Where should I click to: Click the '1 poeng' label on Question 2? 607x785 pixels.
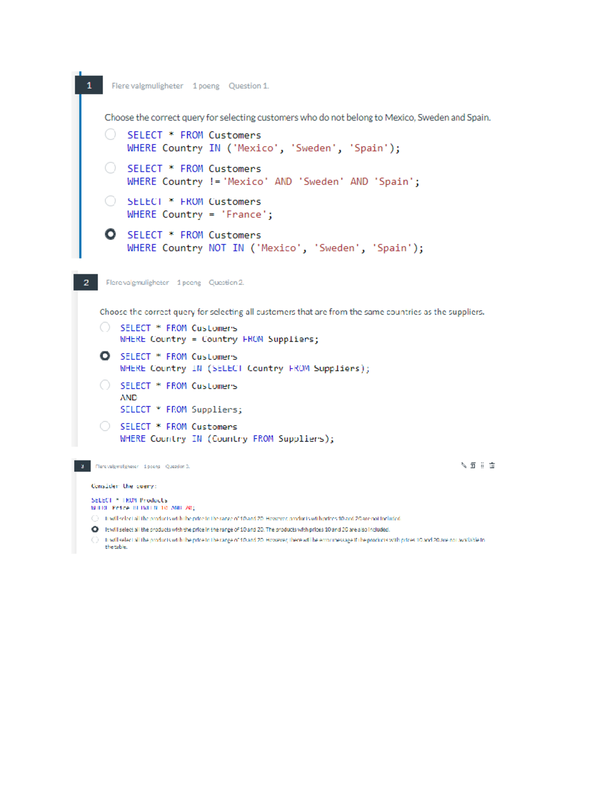(189, 282)
